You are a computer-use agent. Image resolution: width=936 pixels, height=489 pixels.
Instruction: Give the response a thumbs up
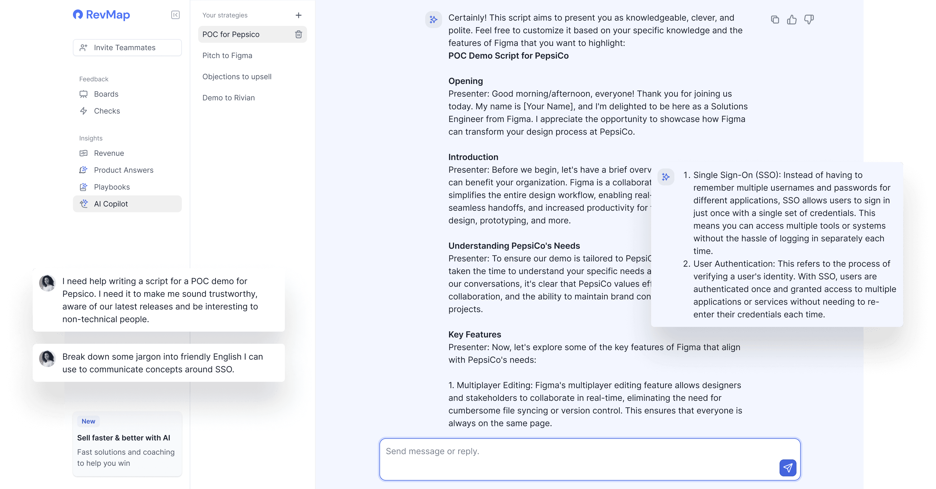point(792,20)
